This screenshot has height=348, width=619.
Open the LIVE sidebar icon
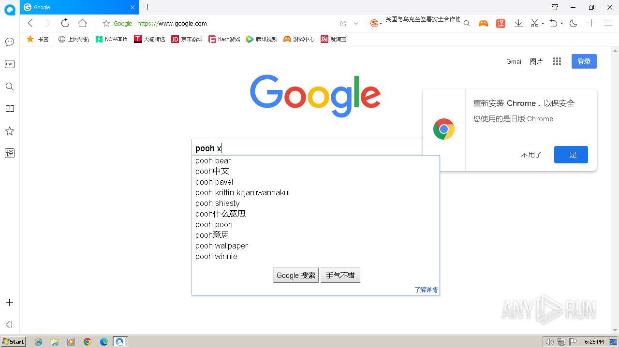point(10,64)
